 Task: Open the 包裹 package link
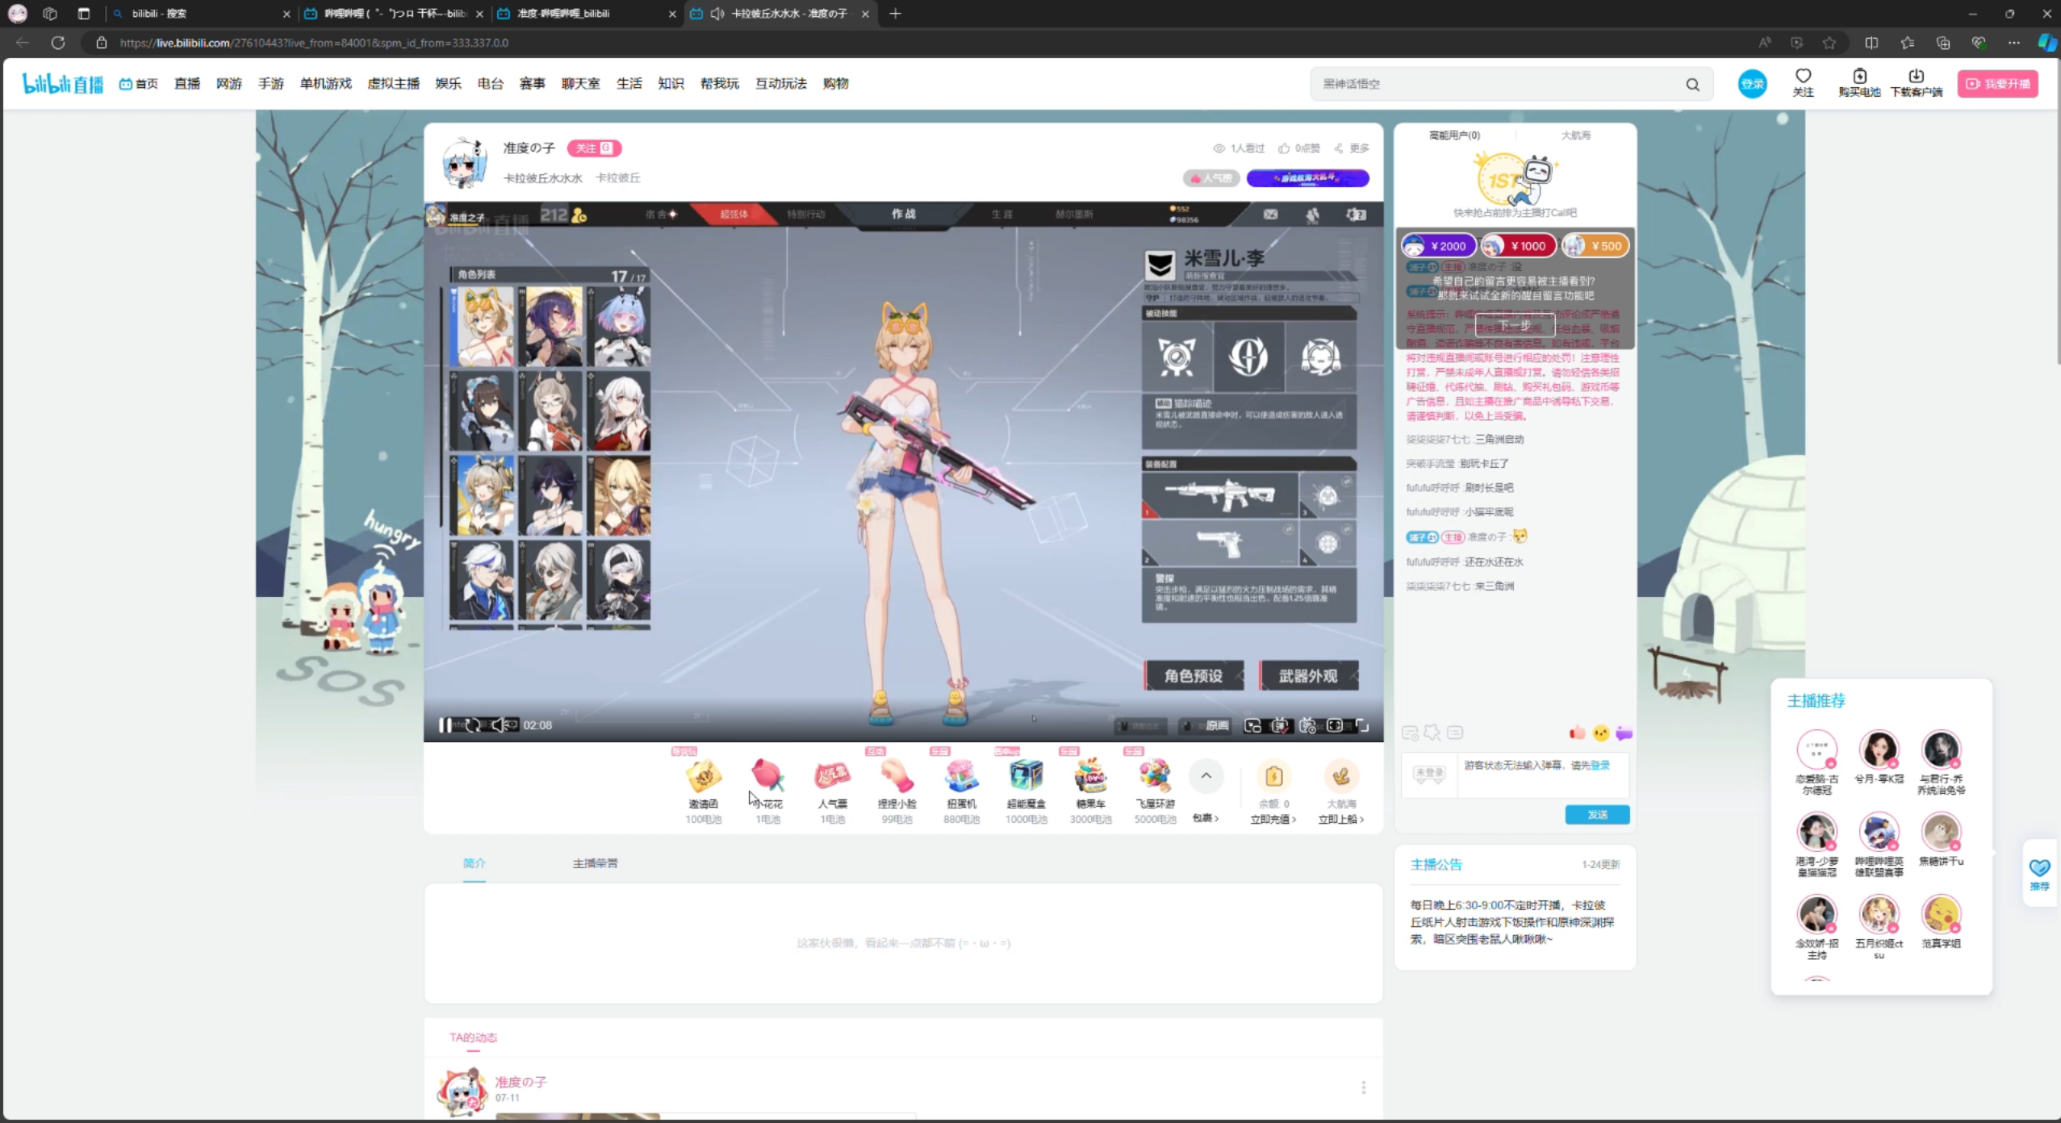click(x=1205, y=818)
